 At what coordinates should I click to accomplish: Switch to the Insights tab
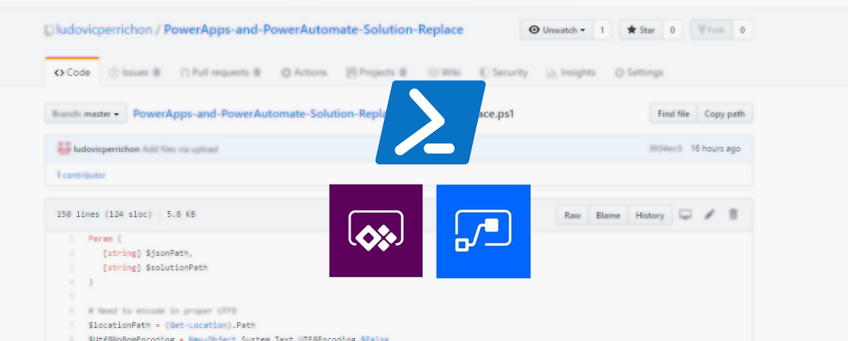pos(570,72)
